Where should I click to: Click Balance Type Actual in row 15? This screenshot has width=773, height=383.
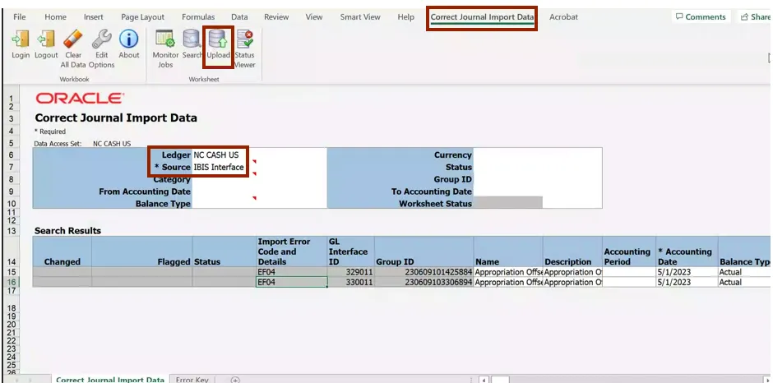[x=745, y=272]
